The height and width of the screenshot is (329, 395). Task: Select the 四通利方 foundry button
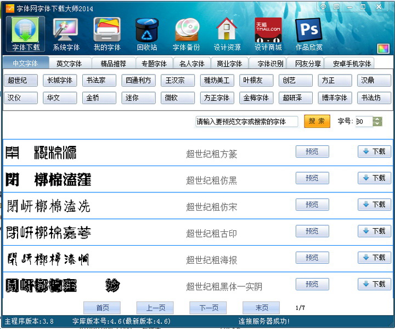(139, 80)
